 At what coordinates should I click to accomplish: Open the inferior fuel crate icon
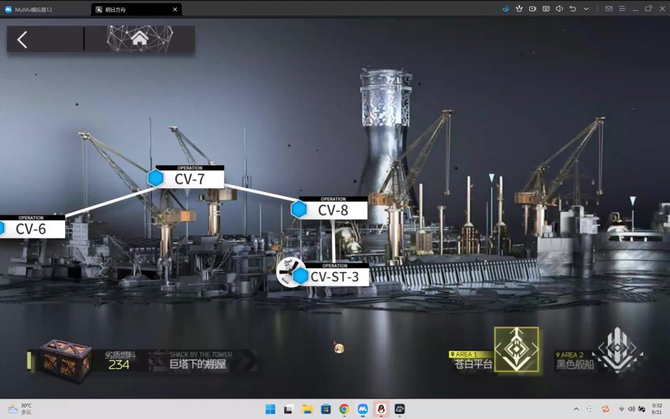click(x=65, y=360)
